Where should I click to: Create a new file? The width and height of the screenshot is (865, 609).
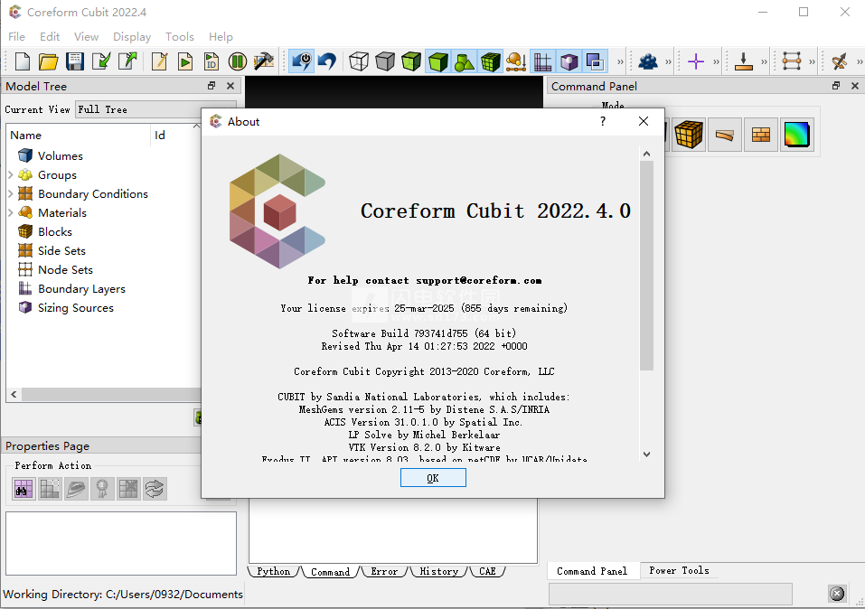coord(21,61)
